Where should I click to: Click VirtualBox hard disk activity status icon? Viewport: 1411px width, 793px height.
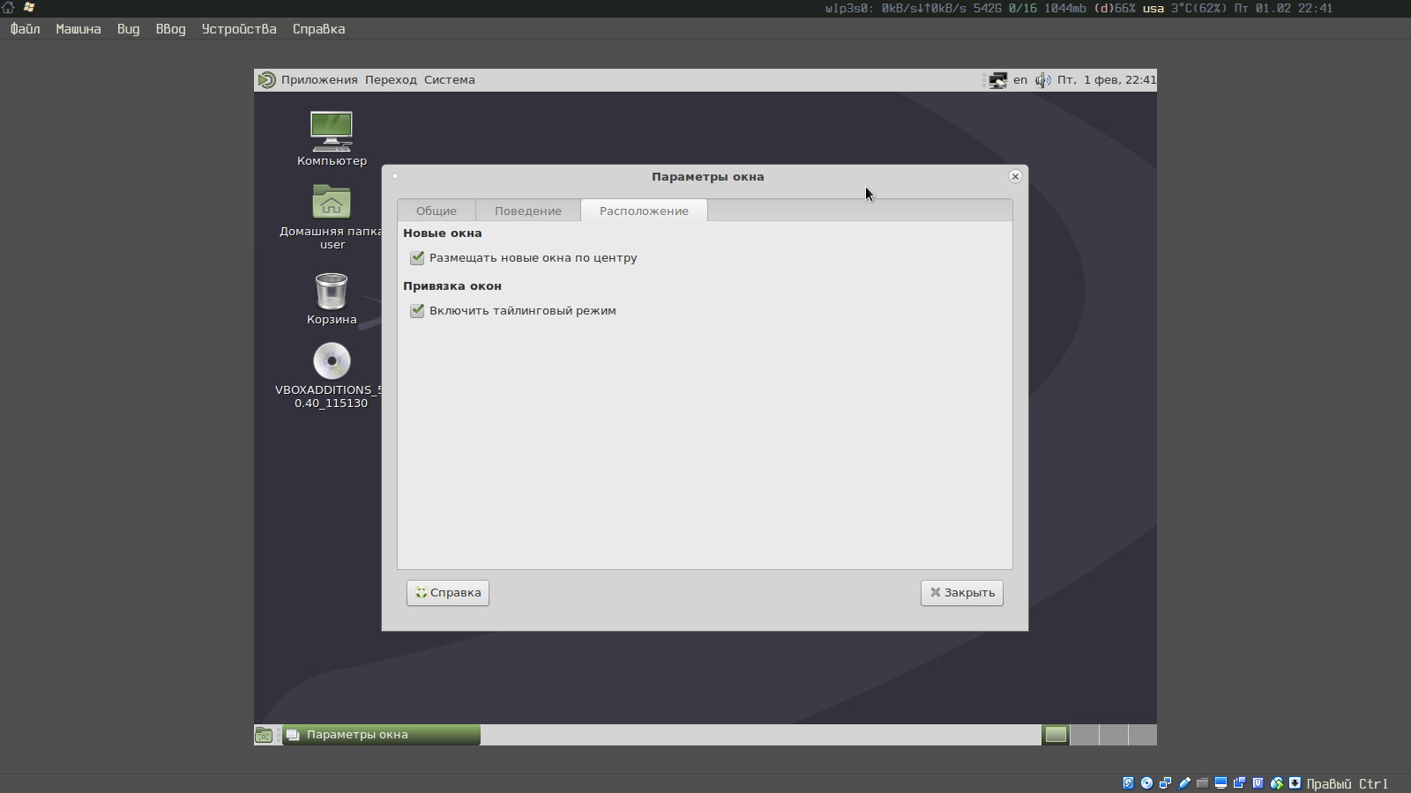pyautogui.click(x=1128, y=783)
